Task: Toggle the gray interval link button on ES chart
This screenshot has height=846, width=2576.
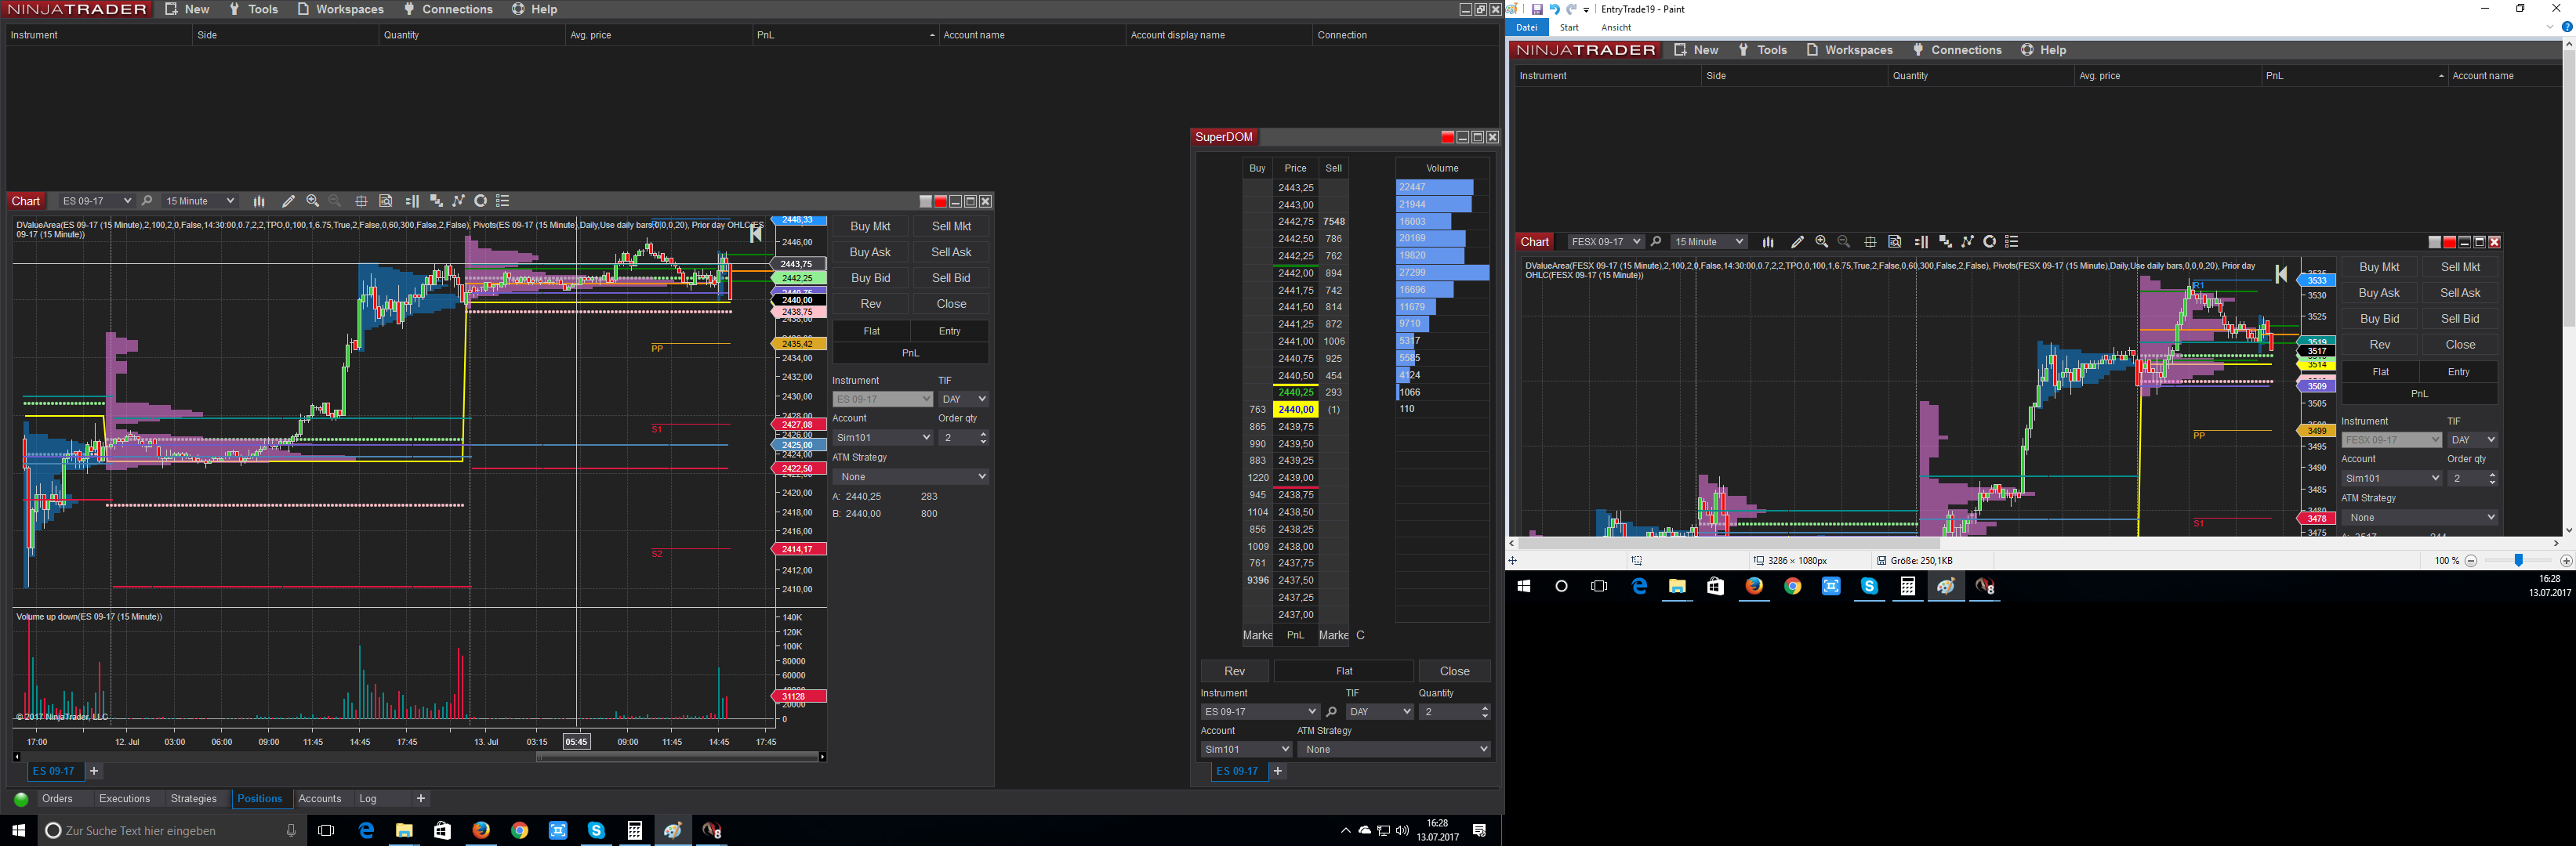Action: [925, 202]
